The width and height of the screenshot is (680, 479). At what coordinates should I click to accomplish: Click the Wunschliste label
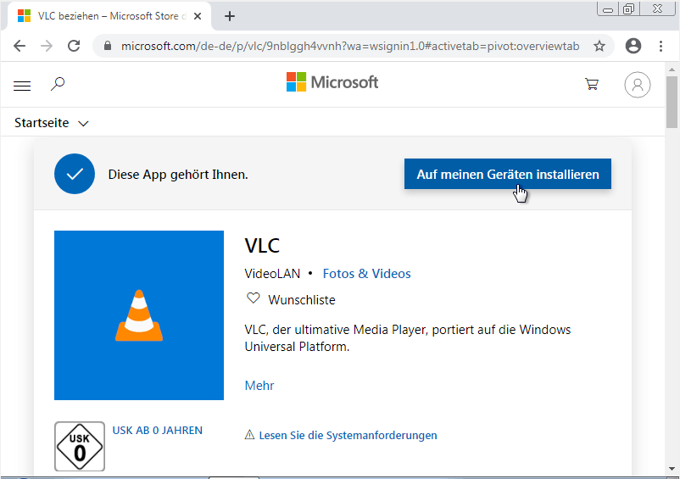click(x=302, y=300)
